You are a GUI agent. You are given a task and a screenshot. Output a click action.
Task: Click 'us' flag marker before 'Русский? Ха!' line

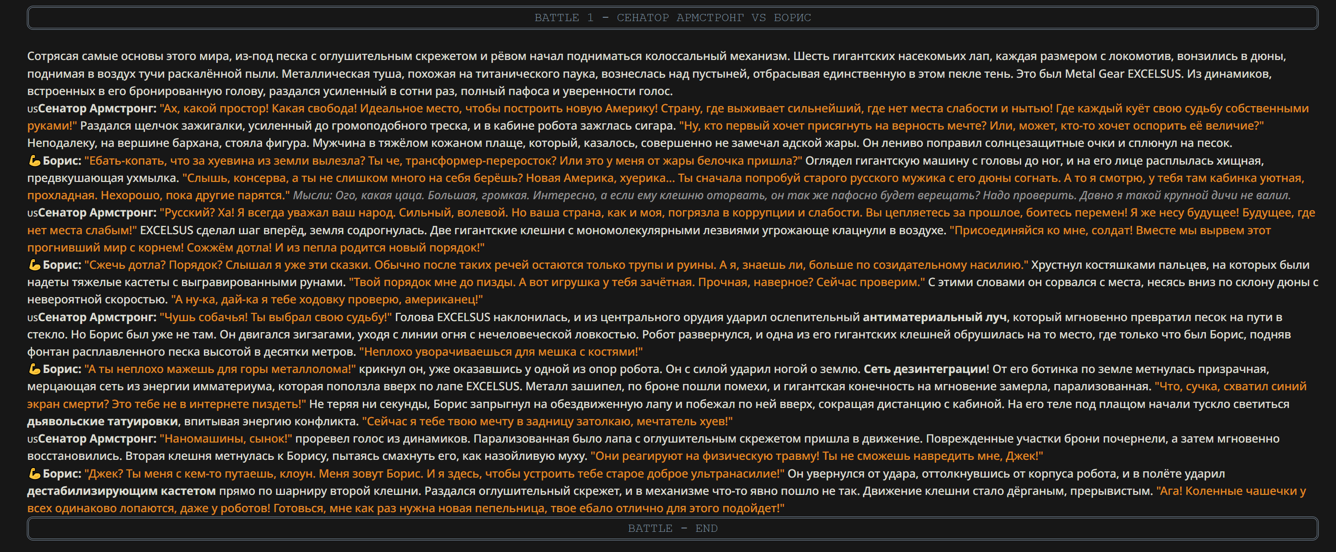pos(32,213)
